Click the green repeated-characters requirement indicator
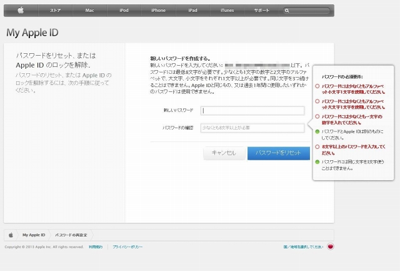 [317, 162]
